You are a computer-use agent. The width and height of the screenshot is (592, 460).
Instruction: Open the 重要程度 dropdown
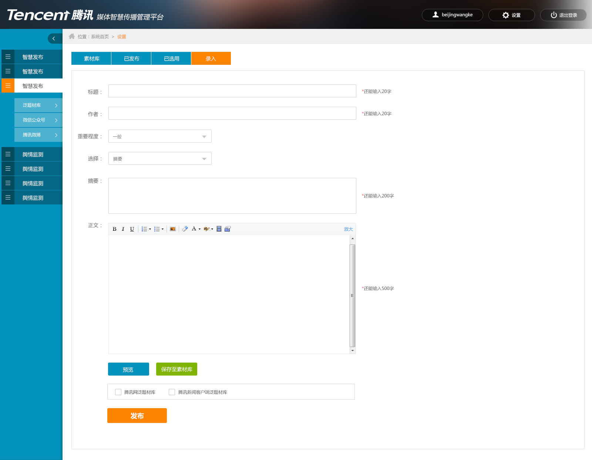[x=160, y=136]
